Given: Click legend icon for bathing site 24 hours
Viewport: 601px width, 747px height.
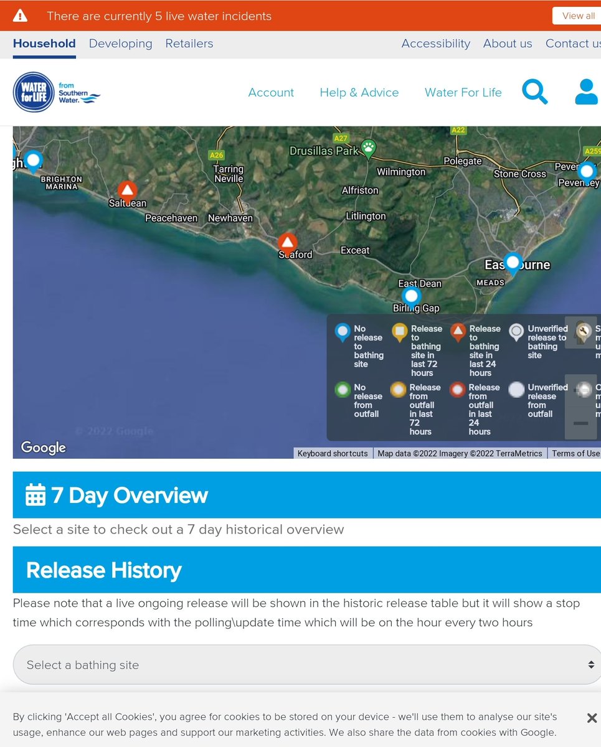Looking at the screenshot, I should coord(458,333).
